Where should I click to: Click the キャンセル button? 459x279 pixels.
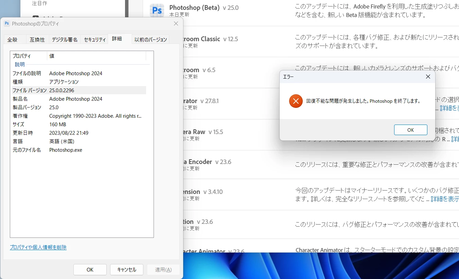127,269
